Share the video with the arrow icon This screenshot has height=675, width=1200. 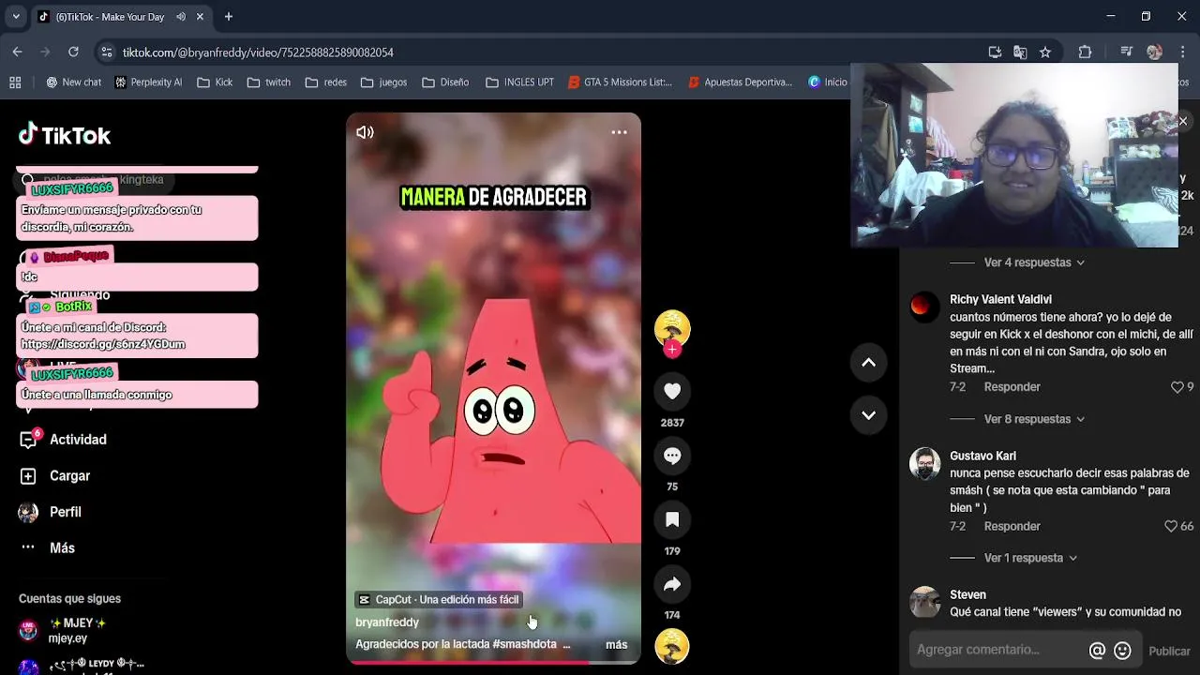coord(672,584)
